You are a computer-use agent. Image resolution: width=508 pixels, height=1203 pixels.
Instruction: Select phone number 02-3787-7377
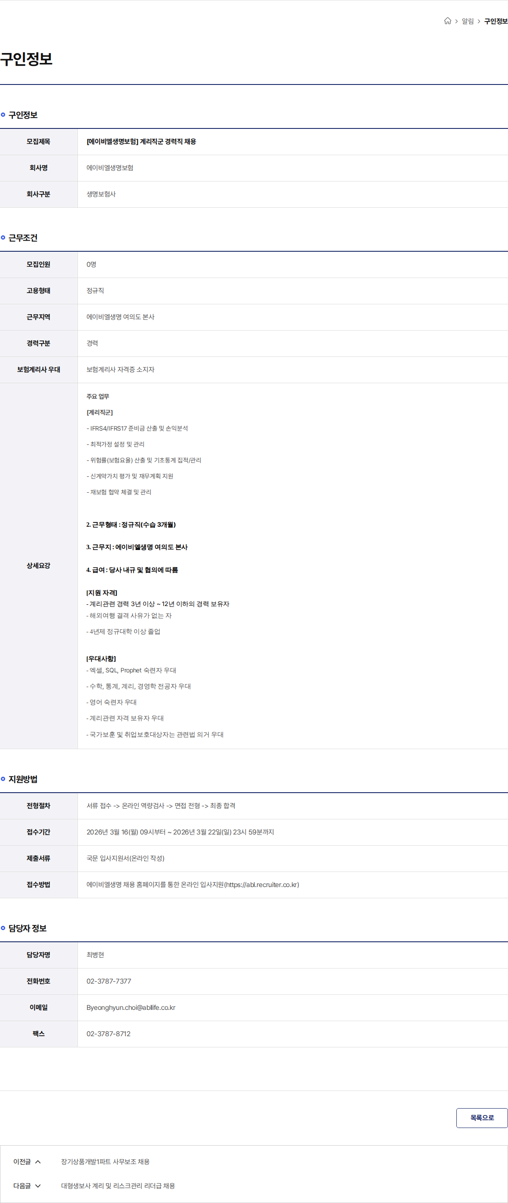[108, 981]
